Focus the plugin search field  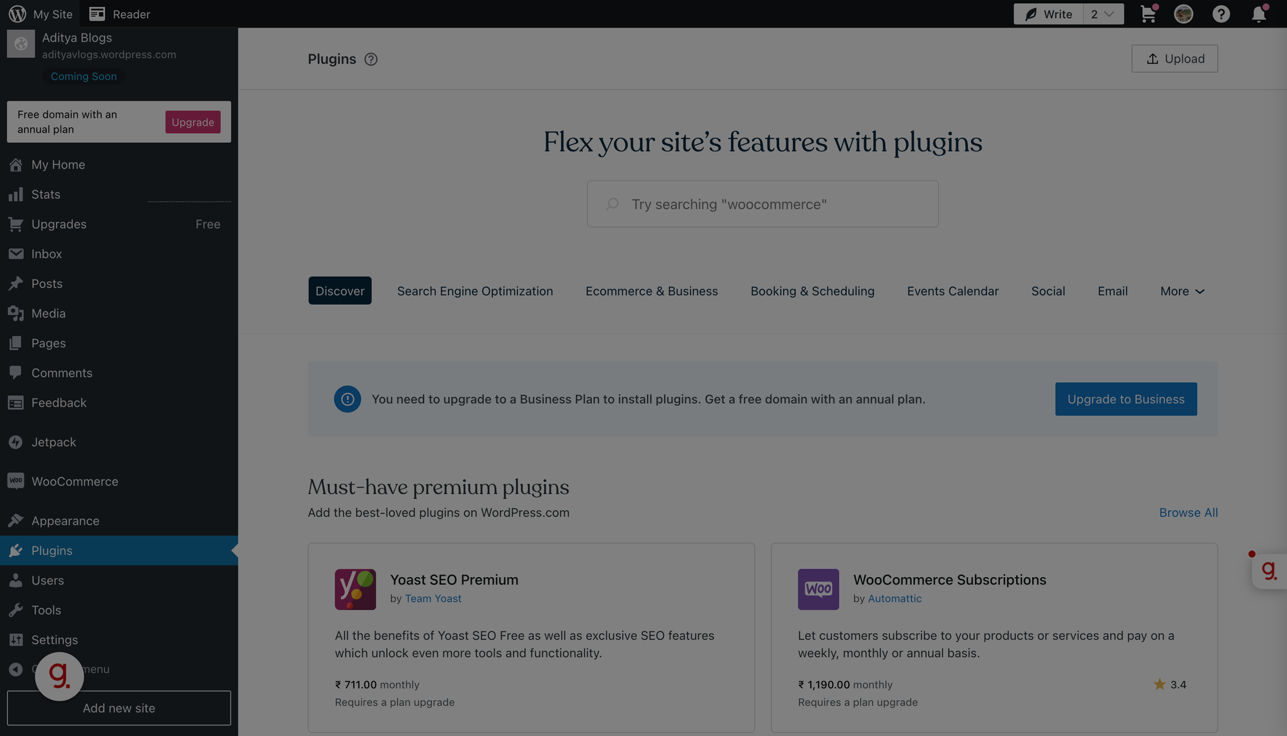tap(763, 204)
